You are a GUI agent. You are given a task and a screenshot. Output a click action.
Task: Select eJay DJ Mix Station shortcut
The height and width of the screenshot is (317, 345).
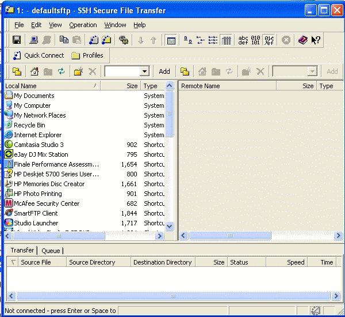pos(41,154)
